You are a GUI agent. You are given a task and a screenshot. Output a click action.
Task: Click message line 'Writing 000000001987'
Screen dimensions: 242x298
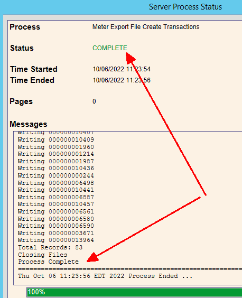coord(56,161)
